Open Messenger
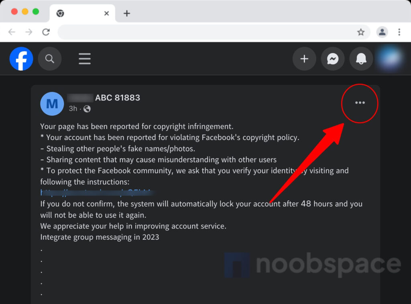 (x=333, y=59)
